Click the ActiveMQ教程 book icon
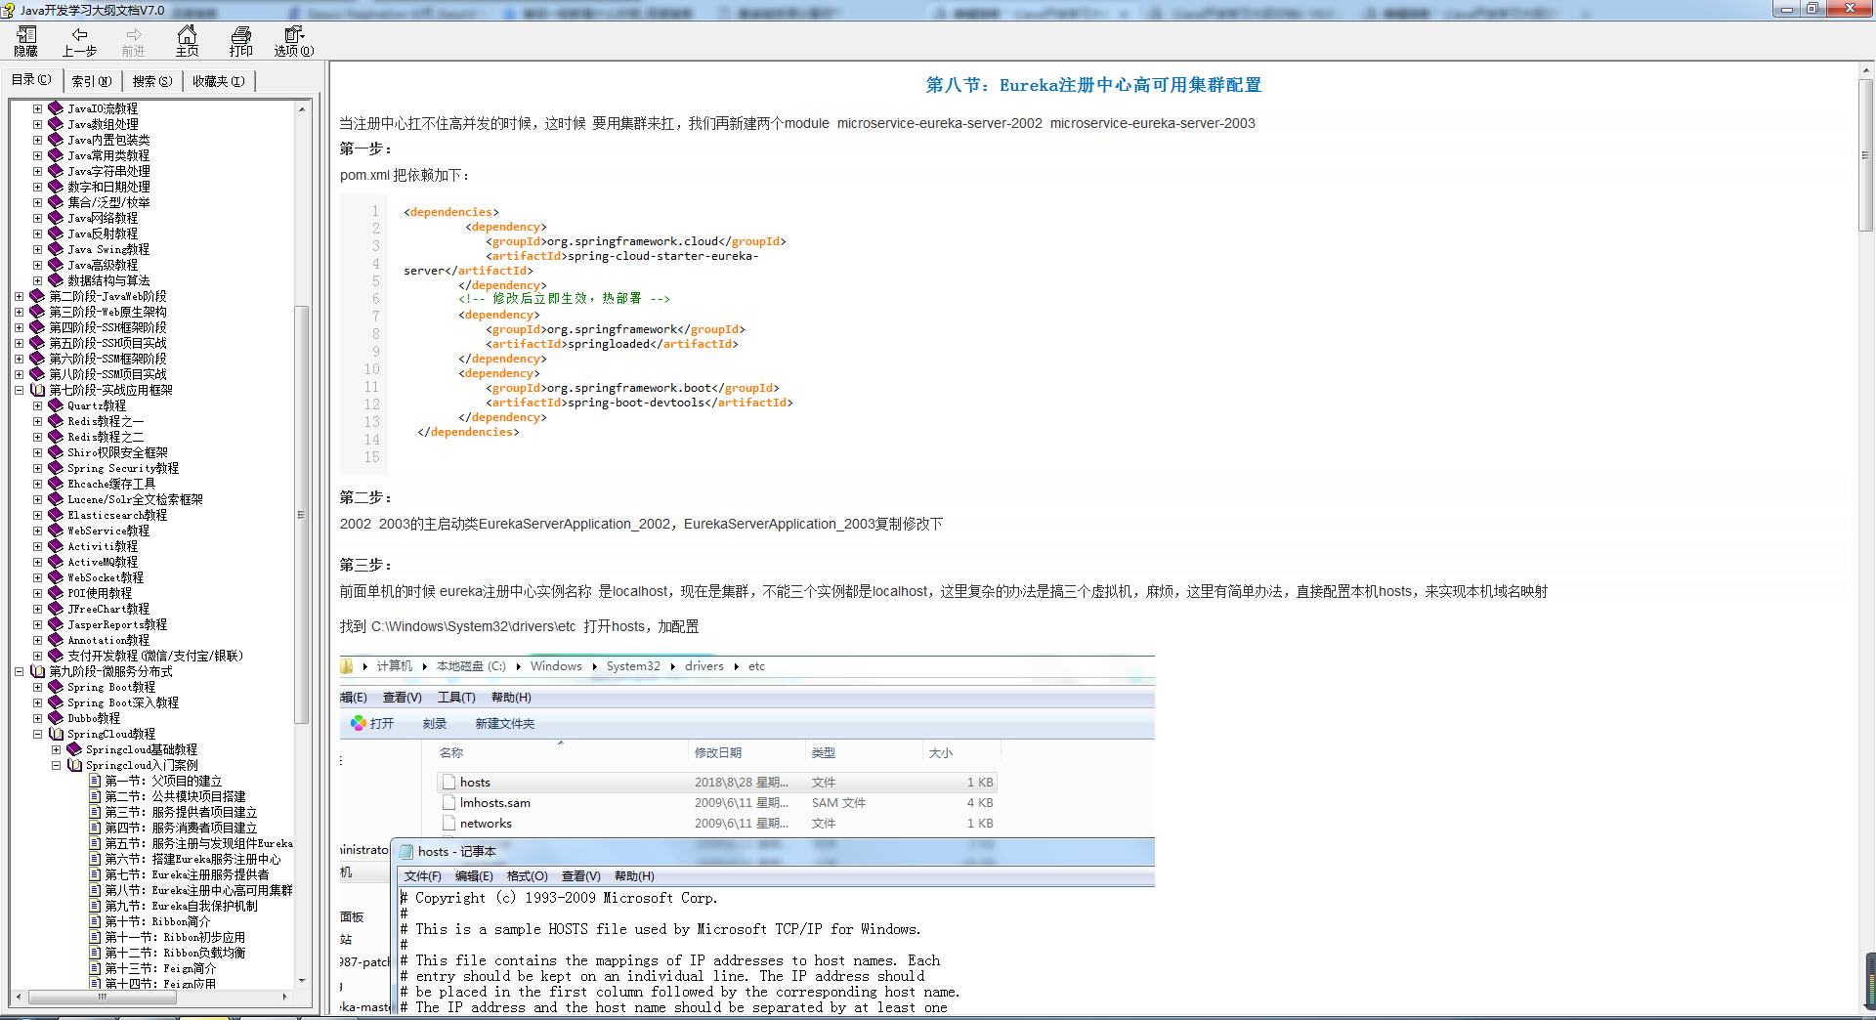 coord(56,562)
